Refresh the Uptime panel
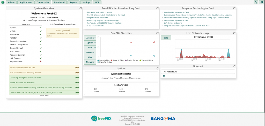Image resolution: width=265 pixels, height=126 pixels. point(158,68)
